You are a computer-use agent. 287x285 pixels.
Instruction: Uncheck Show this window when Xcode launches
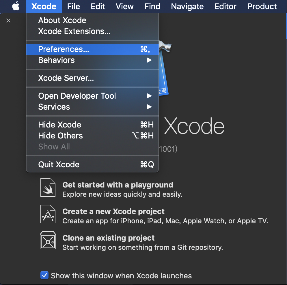[44, 275]
